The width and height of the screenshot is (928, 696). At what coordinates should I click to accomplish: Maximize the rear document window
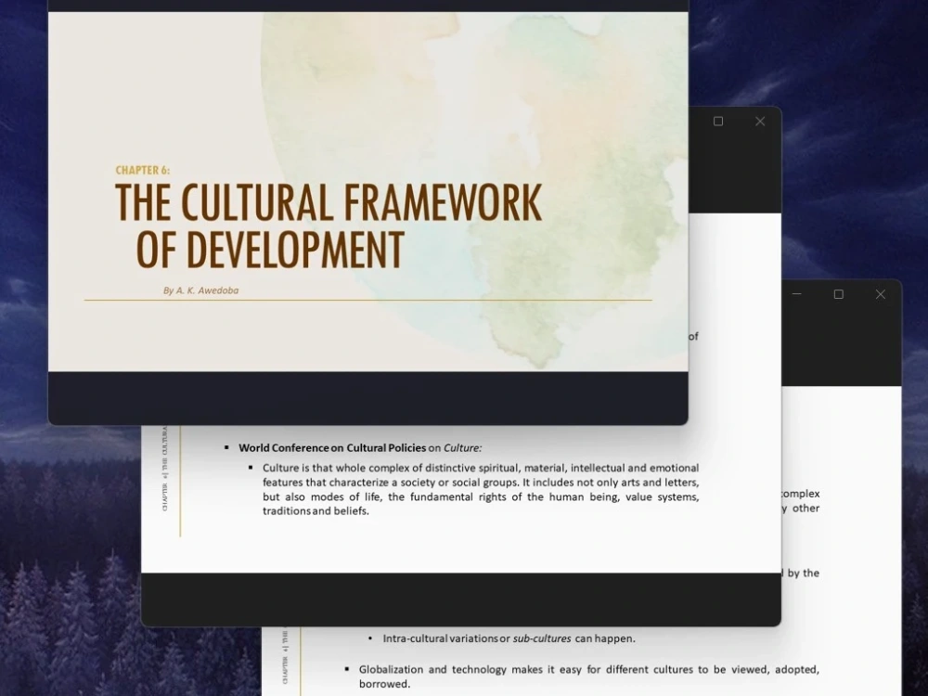(839, 294)
